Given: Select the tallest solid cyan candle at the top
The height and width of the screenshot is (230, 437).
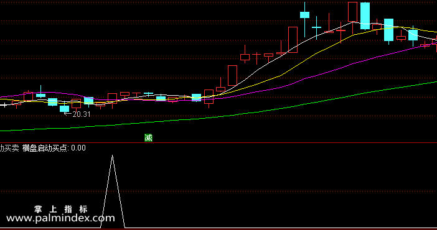Looking at the screenshot, I should click(365, 16).
